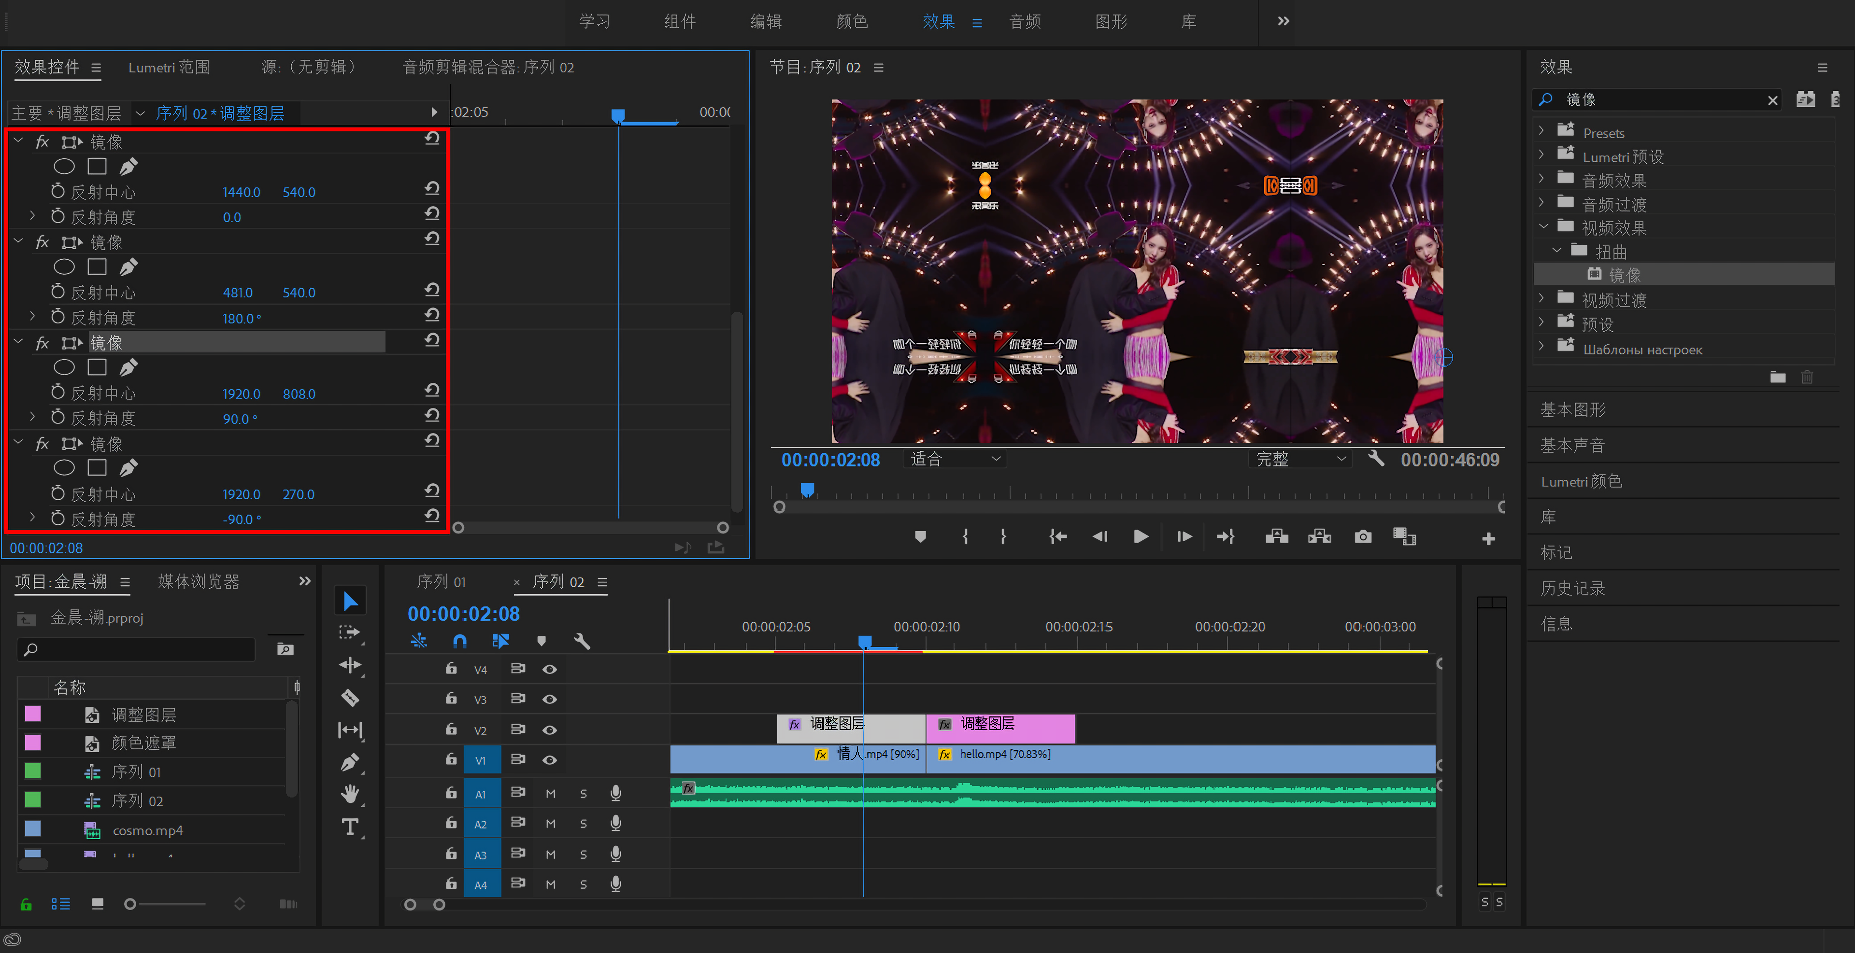
Task: Export frame with camera icon
Action: (x=1362, y=537)
